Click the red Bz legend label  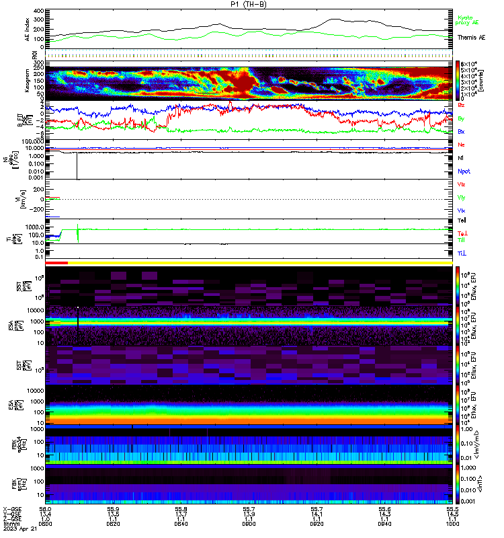click(x=461, y=105)
